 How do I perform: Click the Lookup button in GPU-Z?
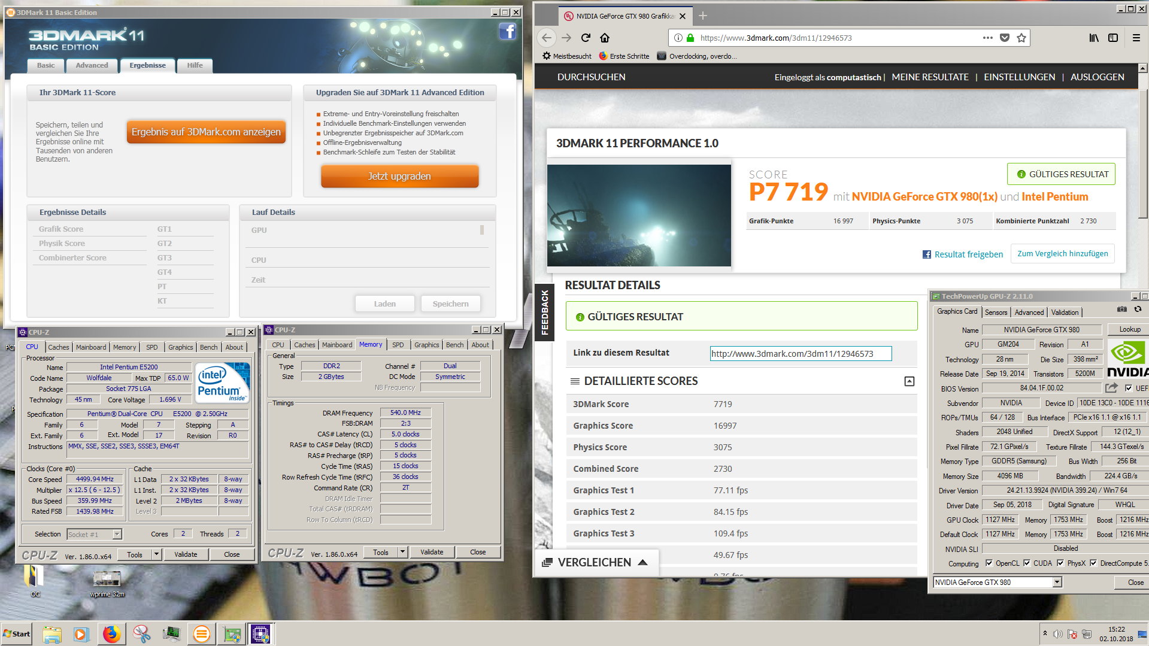[x=1129, y=329]
